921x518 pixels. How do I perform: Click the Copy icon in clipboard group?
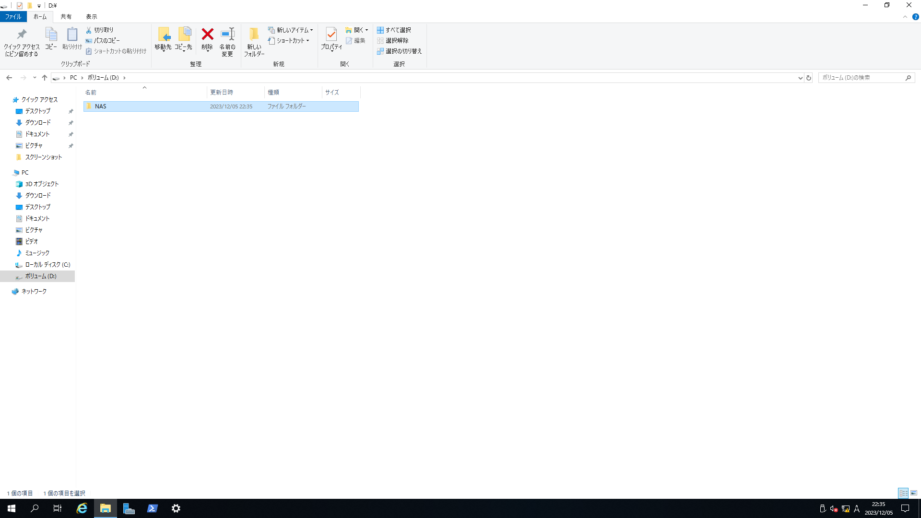pos(51,35)
